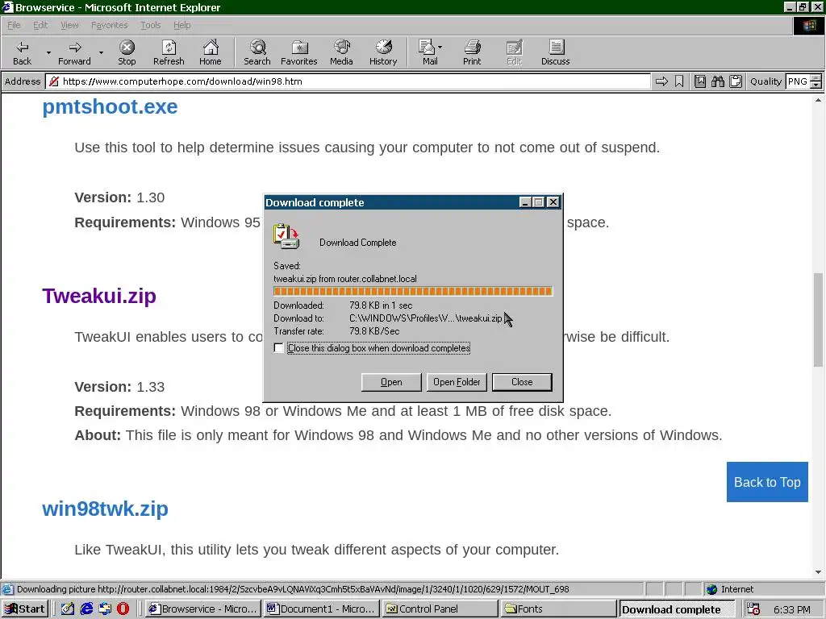Open the Tools menu

(x=150, y=25)
